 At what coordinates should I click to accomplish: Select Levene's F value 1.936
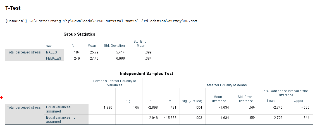[108, 107]
